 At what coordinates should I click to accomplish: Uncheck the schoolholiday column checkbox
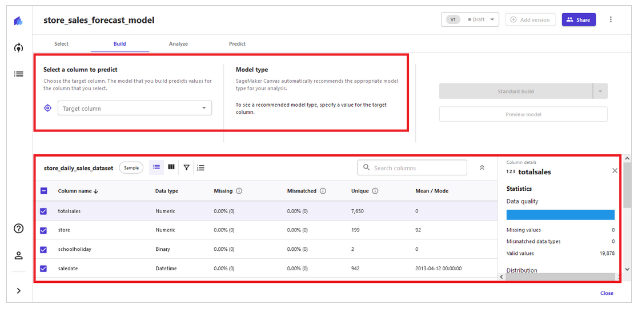[x=44, y=249]
